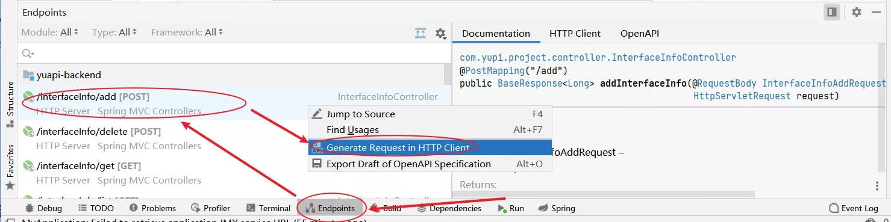Viewport: 891px width, 222px height.
Task: Click the endpoint list options gear icon
Action: 440,33
